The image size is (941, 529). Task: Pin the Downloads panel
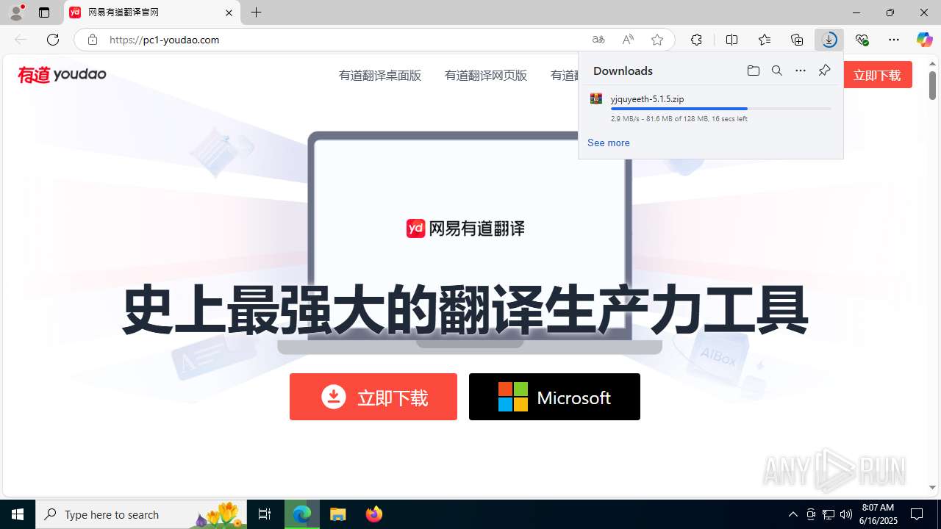(x=824, y=71)
